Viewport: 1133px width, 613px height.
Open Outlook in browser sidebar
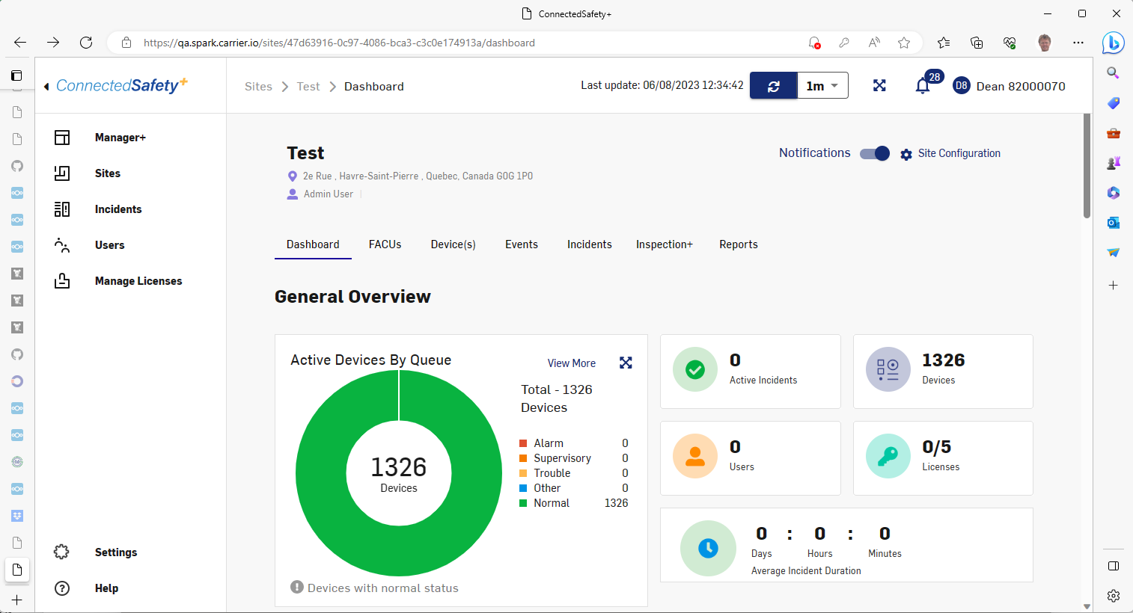(x=1114, y=223)
